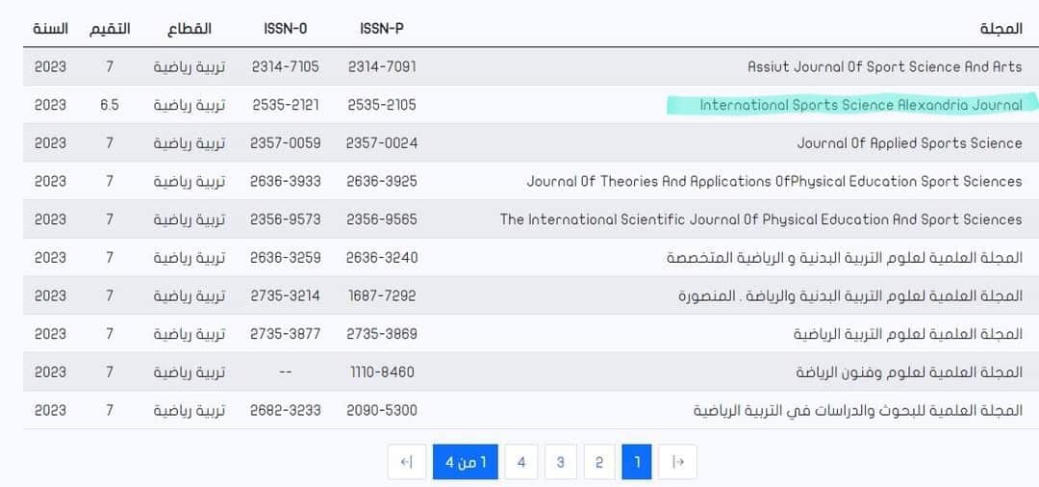The image size is (1039, 487).
Task: Select current page 1 button
Action: click(637, 462)
